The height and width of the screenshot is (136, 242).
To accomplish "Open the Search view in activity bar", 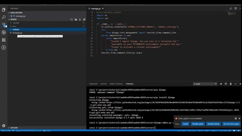I will click(4, 17).
